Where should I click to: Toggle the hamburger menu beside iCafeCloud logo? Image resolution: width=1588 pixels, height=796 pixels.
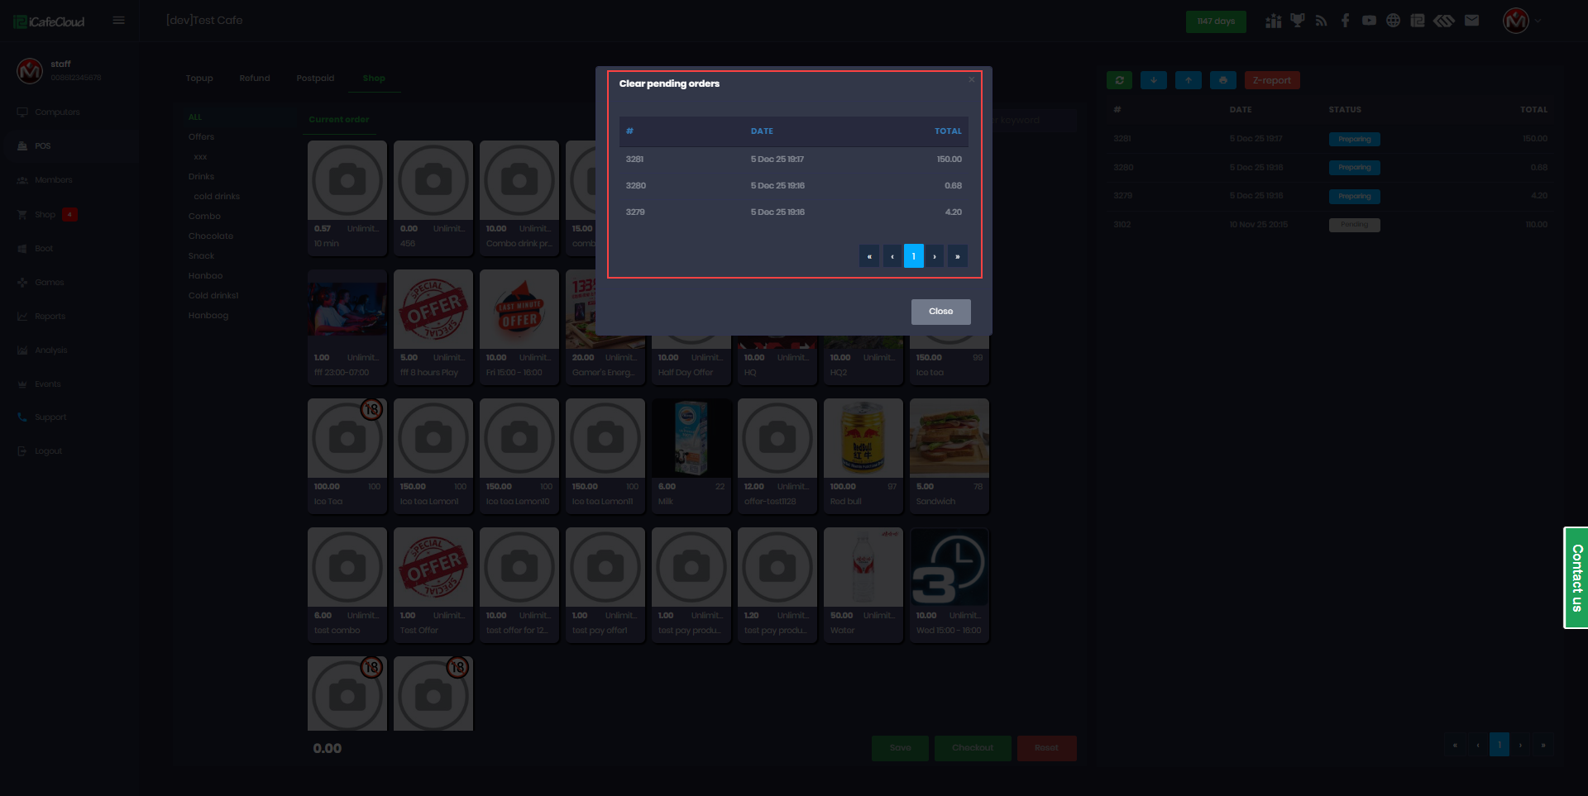point(119,21)
